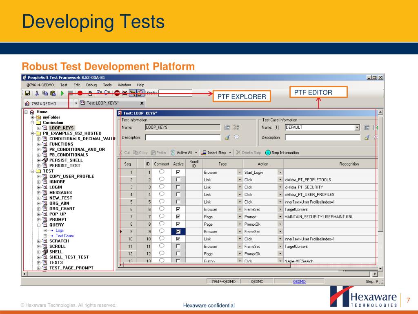Open the Insert Step dropdown arrow

pos(230,153)
